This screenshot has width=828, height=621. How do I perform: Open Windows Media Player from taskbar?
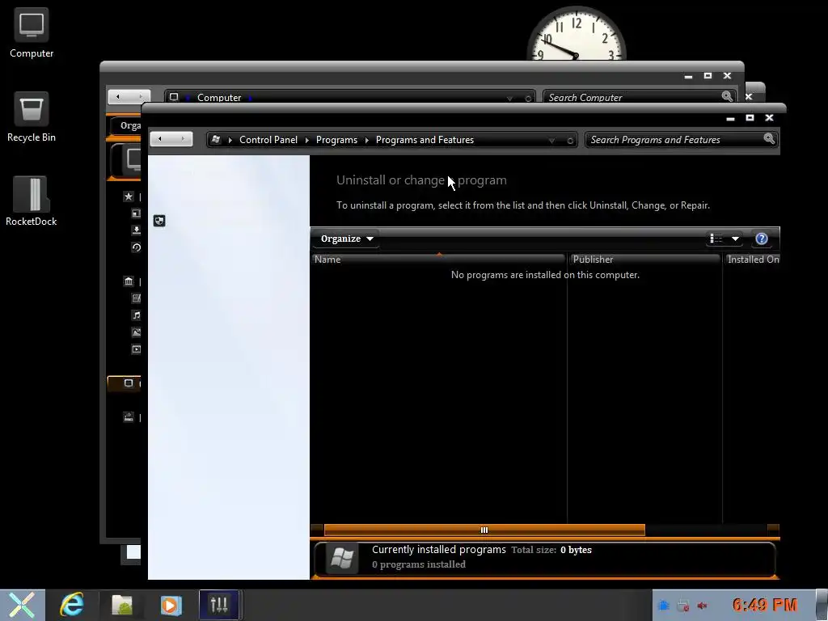pos(170,605)
